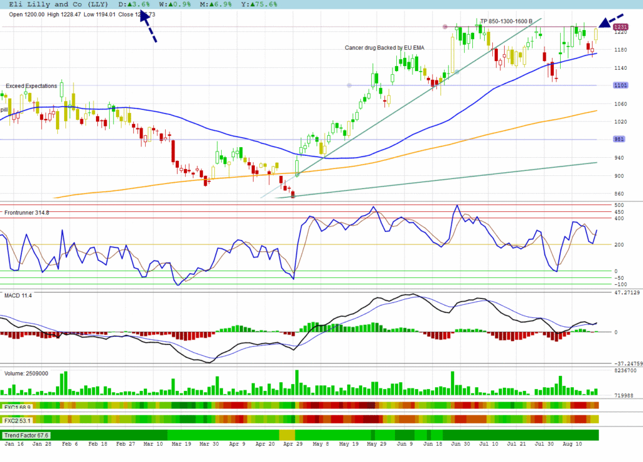Click the Jul 21 date label
Image resolution: width=643 pixels, height=462 pixels.
(516, 444)
